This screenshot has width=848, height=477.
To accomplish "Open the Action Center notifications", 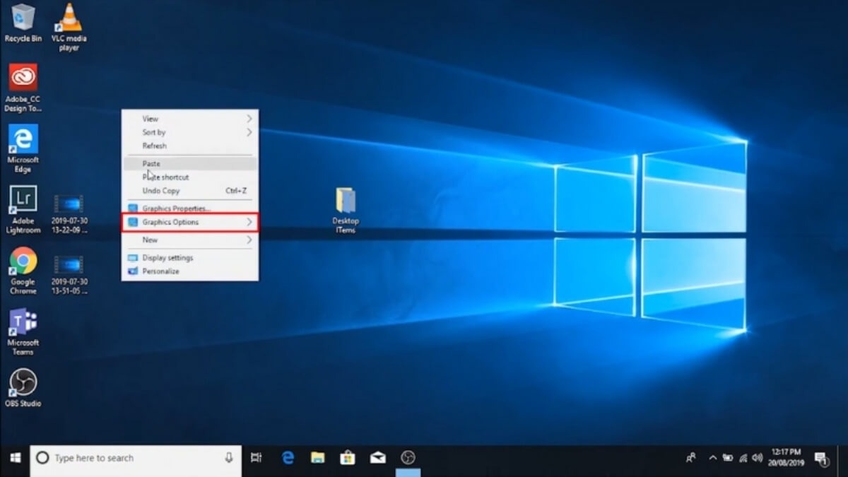I will point(822,458).
